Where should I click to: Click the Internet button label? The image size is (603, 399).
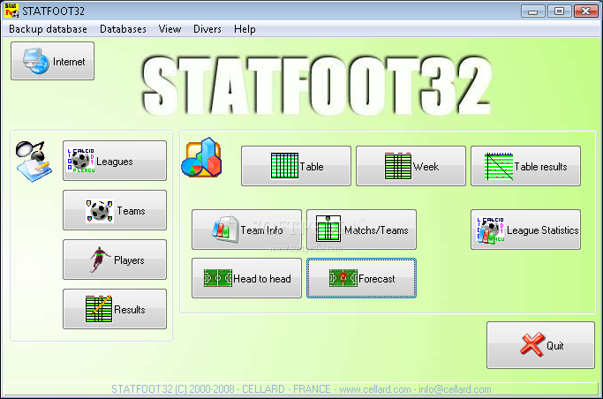coord(69,62)
